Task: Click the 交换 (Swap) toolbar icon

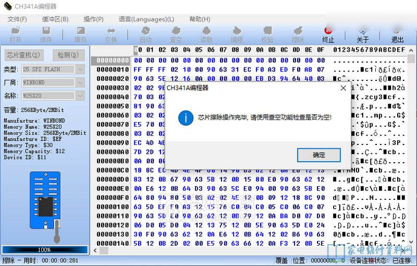Action: pyautogui.click(x=111, y=34)
